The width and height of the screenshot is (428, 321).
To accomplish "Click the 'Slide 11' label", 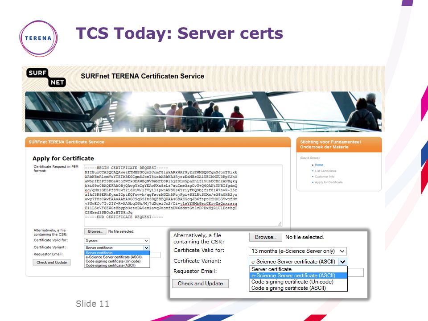I will click(x=92, y=304).
